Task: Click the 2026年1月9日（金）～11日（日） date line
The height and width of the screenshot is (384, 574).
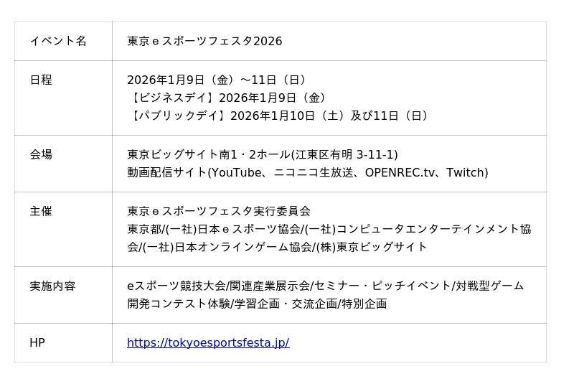Action: (218, 80)
